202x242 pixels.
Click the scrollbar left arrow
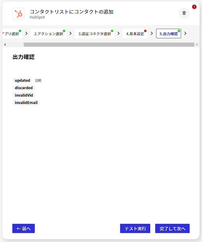click(5, 44)
